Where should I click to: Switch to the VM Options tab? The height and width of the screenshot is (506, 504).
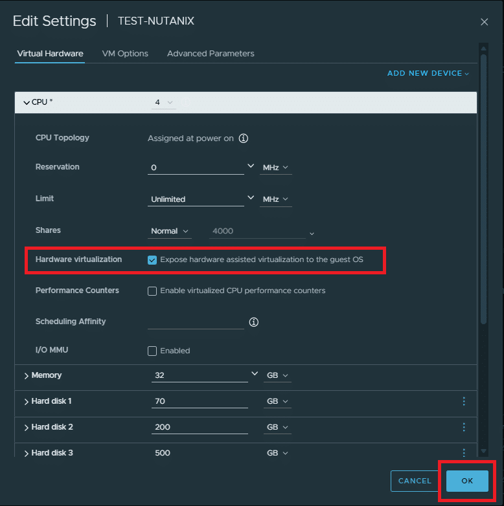tap(125, 54)
